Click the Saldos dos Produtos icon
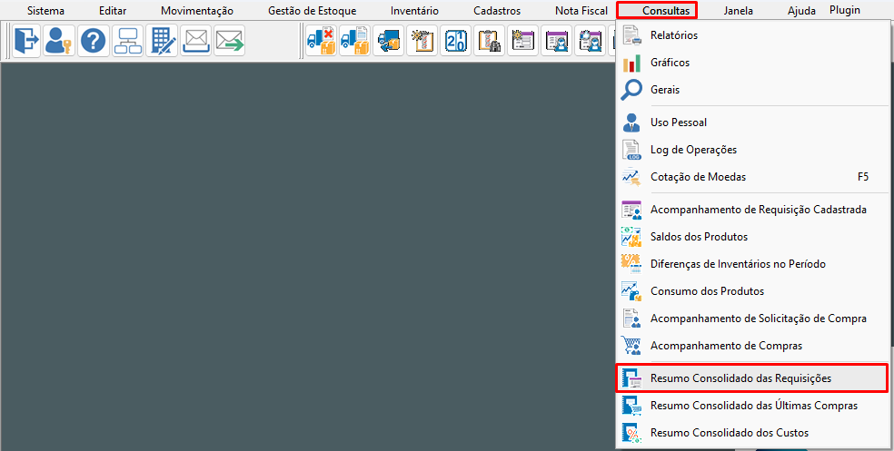Image resolution: width=894 pixels, height=451 pixels. [x=631, y=237]
